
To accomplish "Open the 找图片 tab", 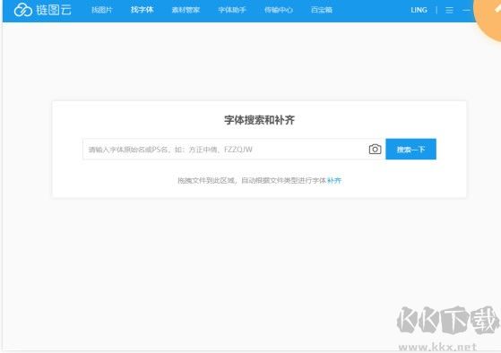I will point(102,10).
